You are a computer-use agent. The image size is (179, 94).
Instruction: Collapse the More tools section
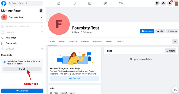[x=42, y=55]
